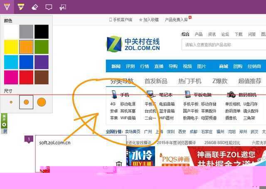The width and height of the screenshot is (266, 189).
Task: Switch to the 首发新品 tab
Action: click(156, 81)
